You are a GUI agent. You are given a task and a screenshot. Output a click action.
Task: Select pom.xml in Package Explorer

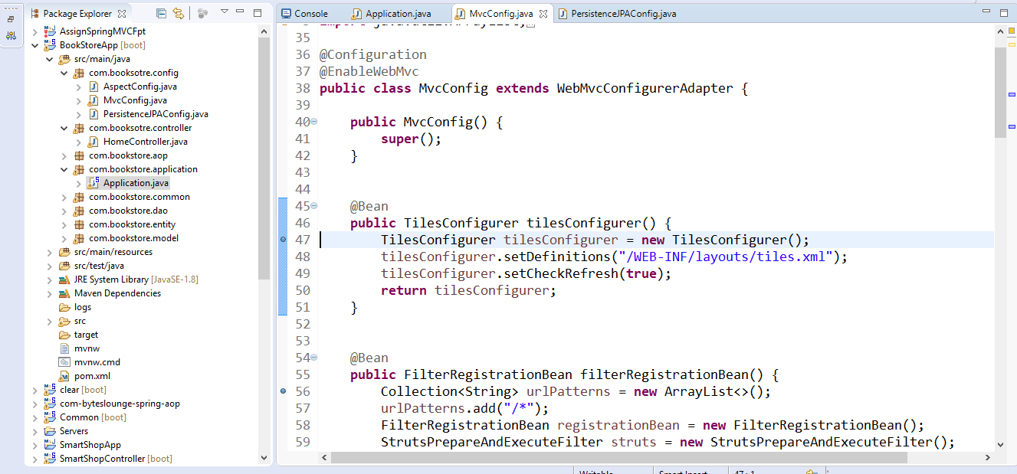point(92,376)
